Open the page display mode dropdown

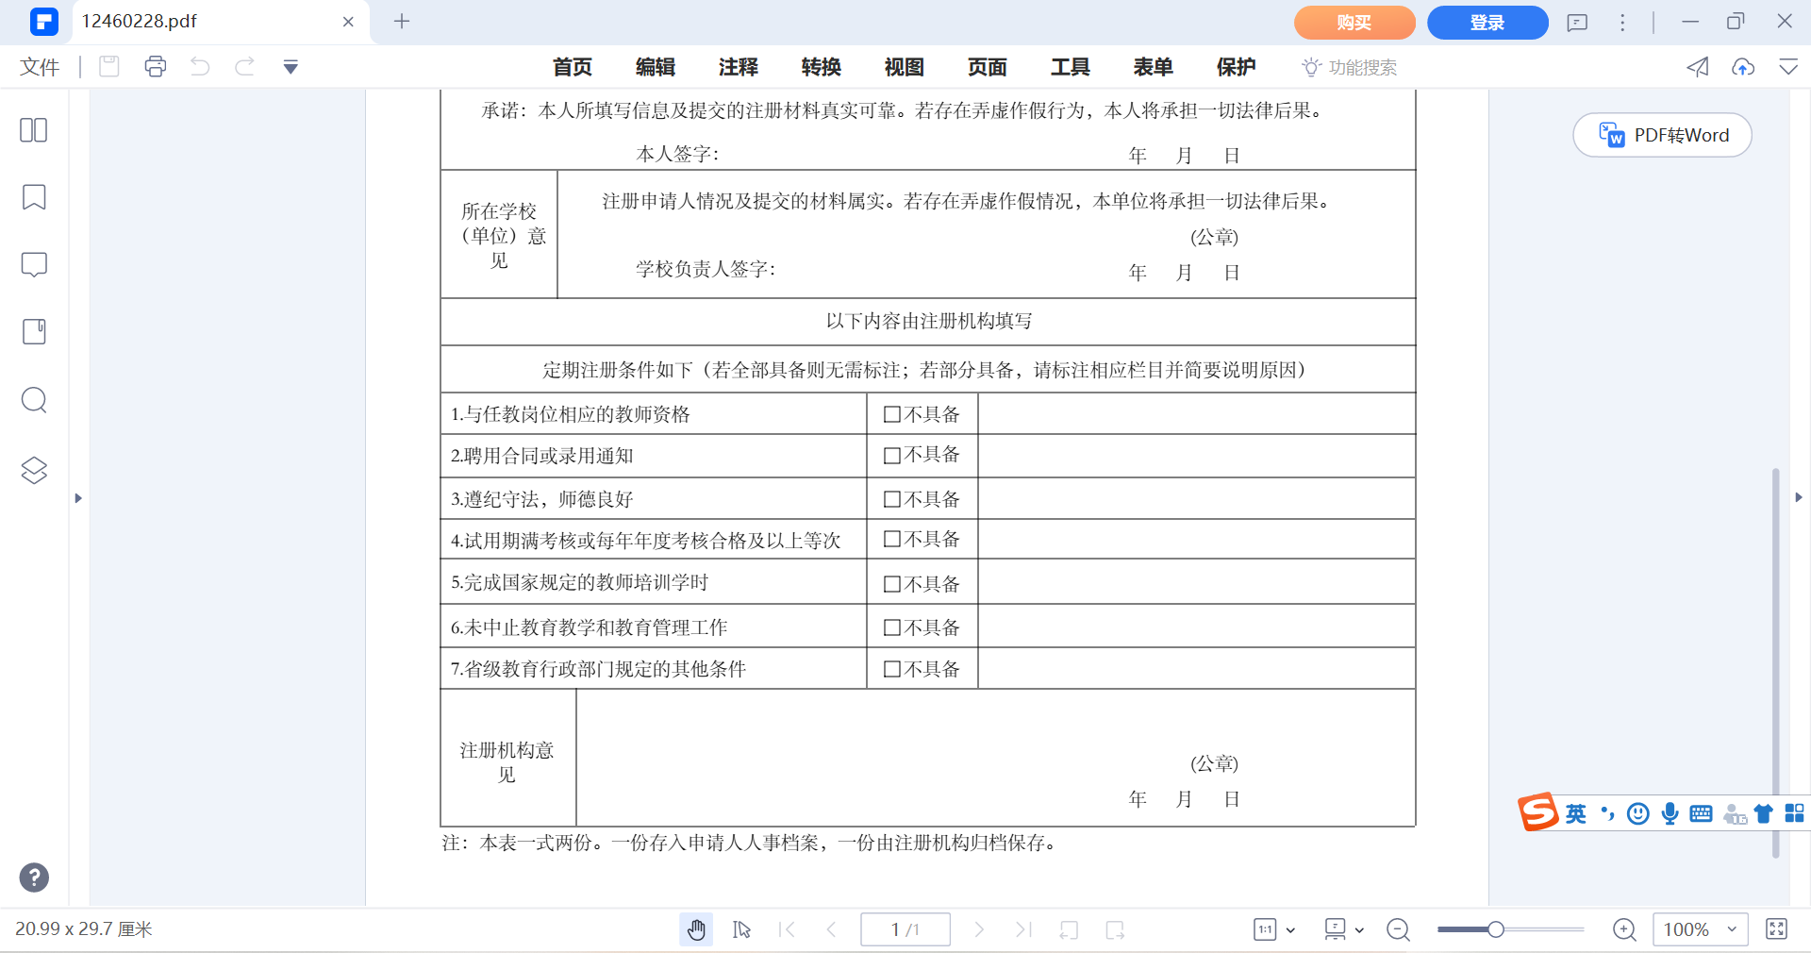coord(1358,929)
